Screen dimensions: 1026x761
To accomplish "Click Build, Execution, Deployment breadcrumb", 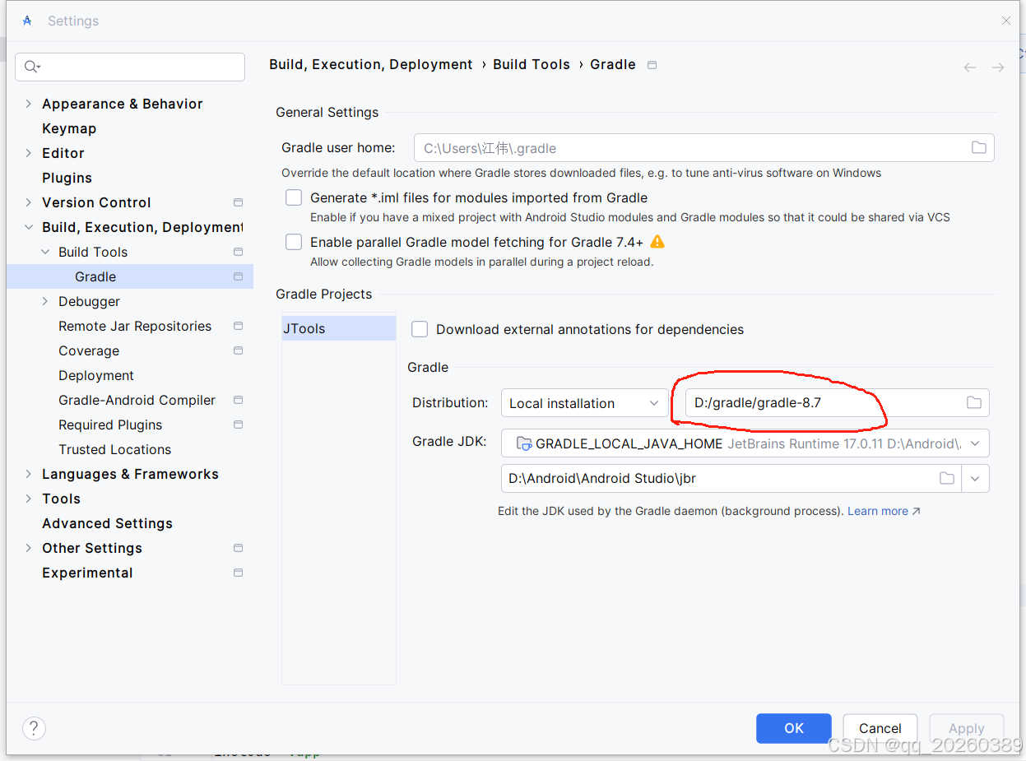I will tap(371, 64).
